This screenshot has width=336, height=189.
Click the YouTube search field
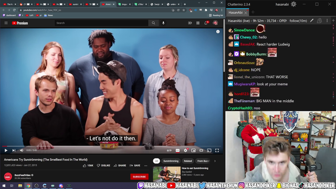click(x=101, y=23)
